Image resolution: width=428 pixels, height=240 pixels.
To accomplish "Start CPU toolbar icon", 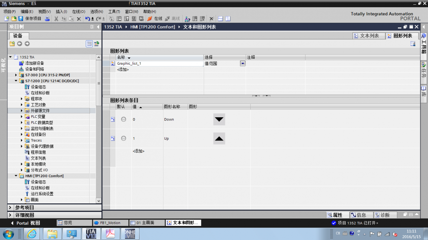I will pyautogui.click(x=195, y=19).
